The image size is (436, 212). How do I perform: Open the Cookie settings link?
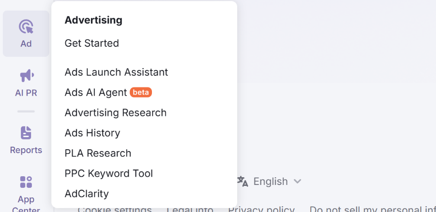point(115,210)
